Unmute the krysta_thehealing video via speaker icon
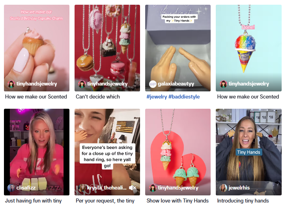Screen dimensions: 286x208 point(133,188)
